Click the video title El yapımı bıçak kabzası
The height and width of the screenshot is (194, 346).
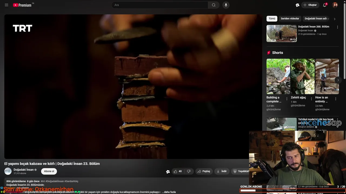coord(52,164)
